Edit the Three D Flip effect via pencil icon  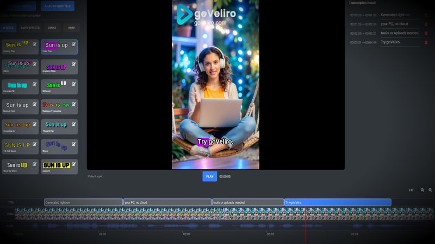click(73, 124)
